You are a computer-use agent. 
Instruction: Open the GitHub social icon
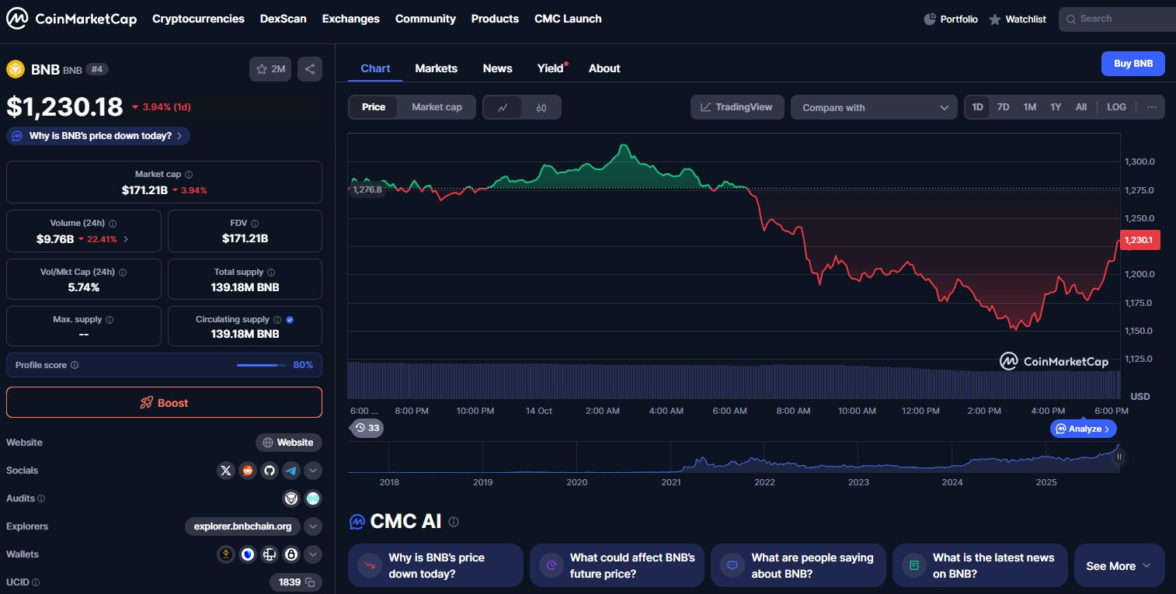270,471
